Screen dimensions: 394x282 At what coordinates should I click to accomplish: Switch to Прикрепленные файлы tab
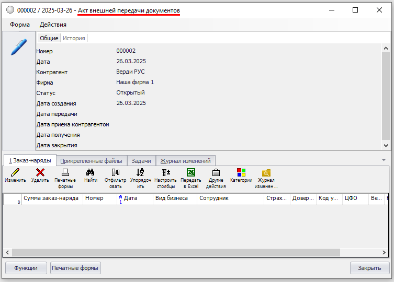pos(91,161)
